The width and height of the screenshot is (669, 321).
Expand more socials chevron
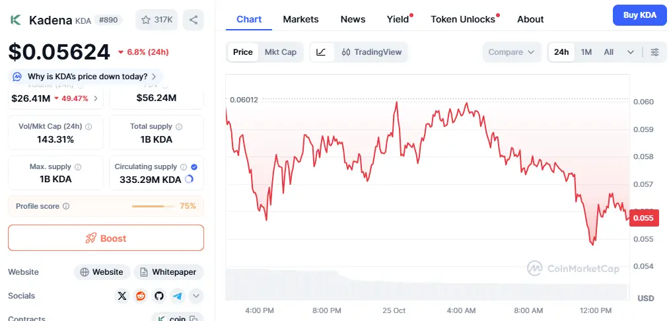(x=196, y=296)
